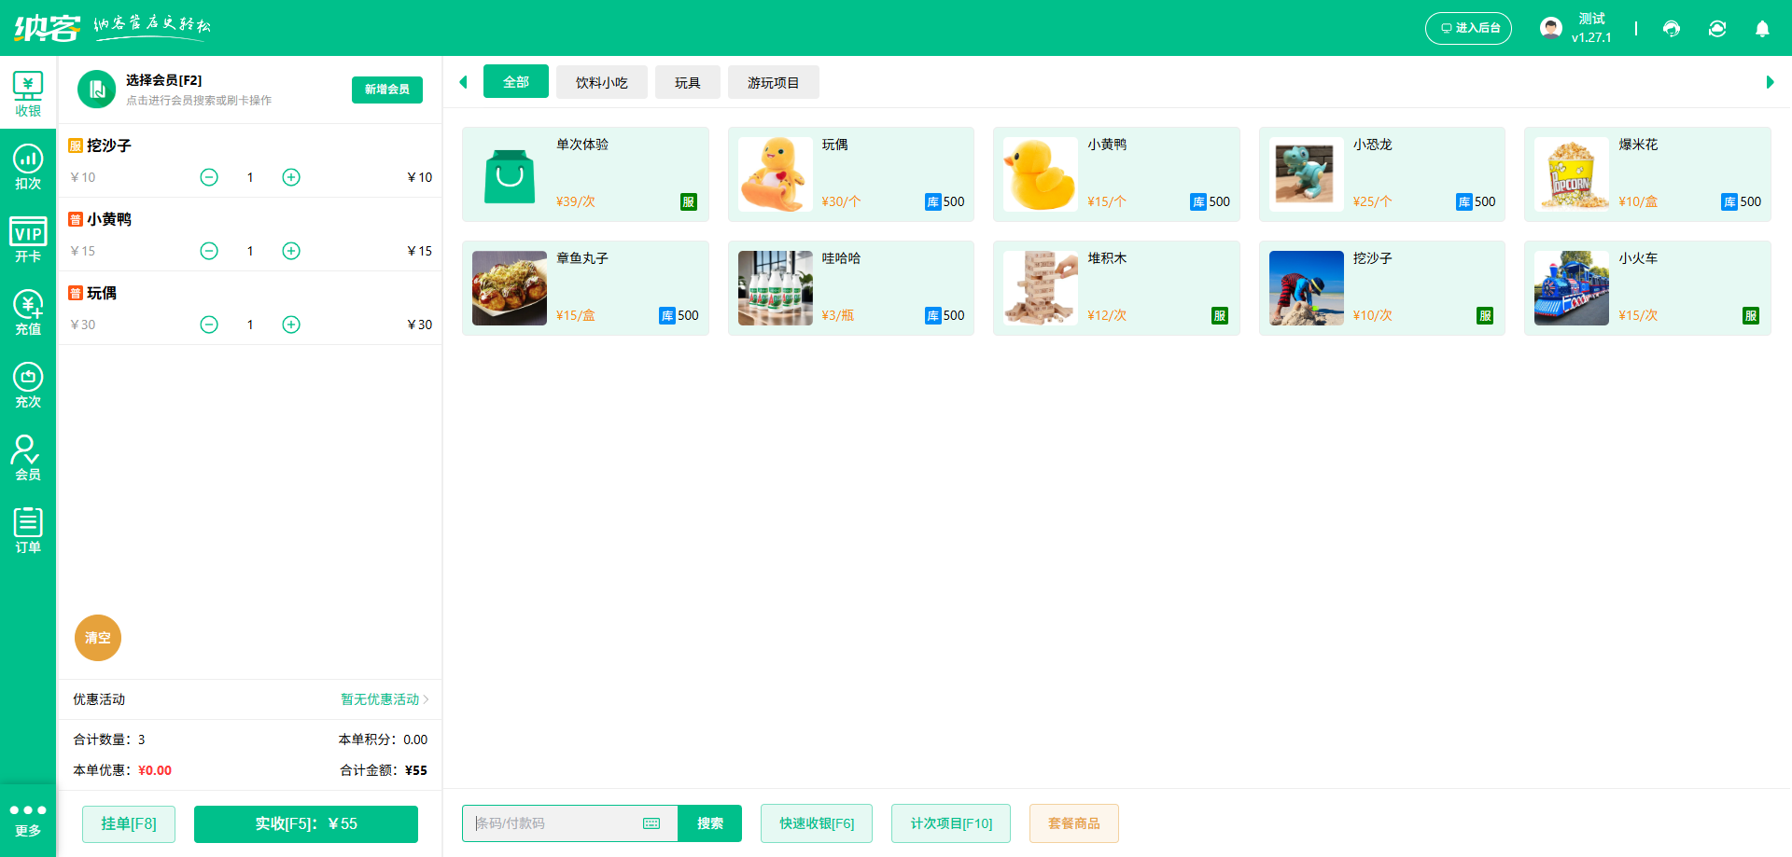Expand the 暂无优惠活动 promotions section
Screen dimensions: 1792x857
382,699
